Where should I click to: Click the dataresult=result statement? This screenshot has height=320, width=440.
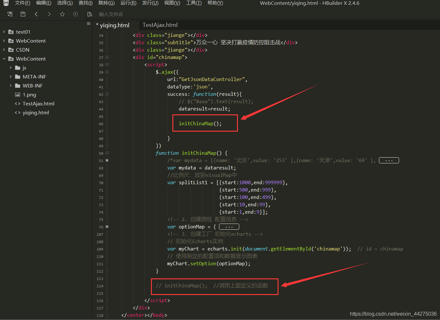tap(204, 109)
